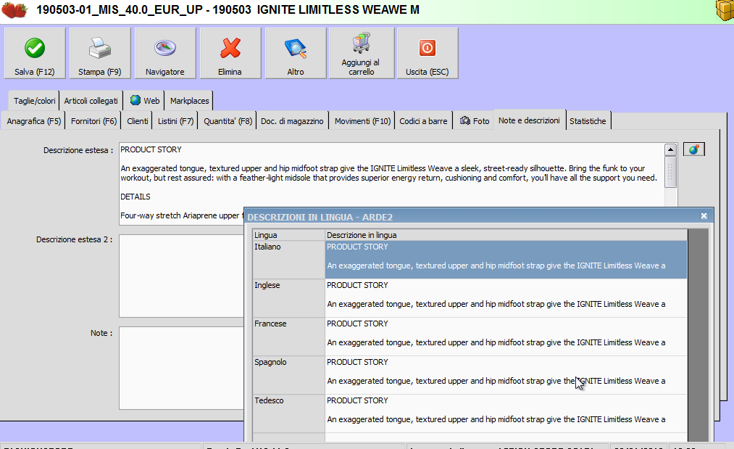Image resolution: width=734 pixels, height=449 pixels.
Task: Click inside the Descrizione estesa text area
Action: (x=391, y=184)
